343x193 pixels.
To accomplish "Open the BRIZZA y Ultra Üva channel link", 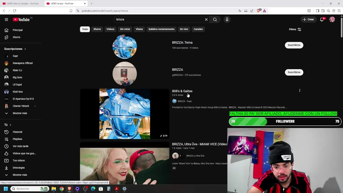I will click(x=195, y=156).
